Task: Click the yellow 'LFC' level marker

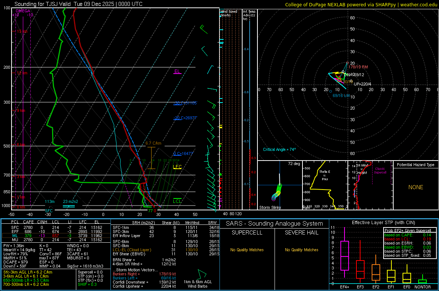Action: [177, 167]
